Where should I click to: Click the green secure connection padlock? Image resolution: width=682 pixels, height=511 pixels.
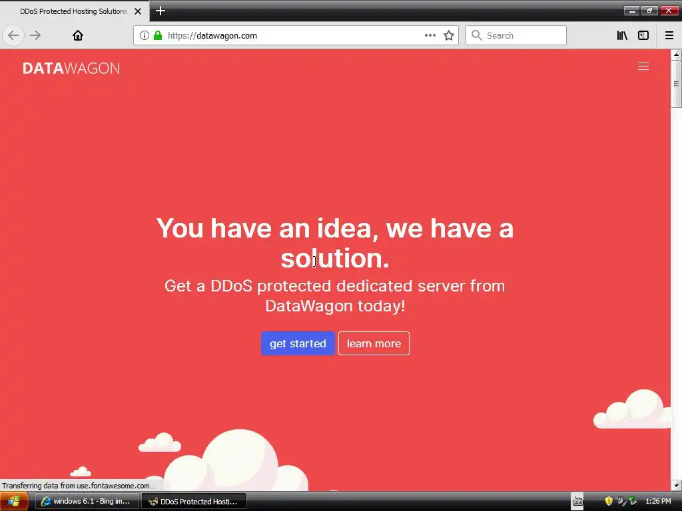click(x=158, y=35)
